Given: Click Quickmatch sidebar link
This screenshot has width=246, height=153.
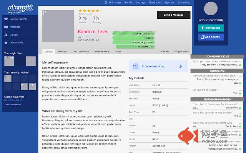Looking at the screenshot, I should tap(16, 42).
